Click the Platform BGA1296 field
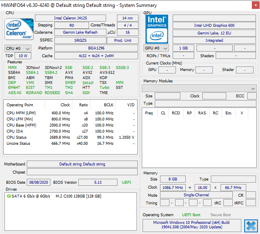This screenshot has width=260, height=234. [96, 48]
